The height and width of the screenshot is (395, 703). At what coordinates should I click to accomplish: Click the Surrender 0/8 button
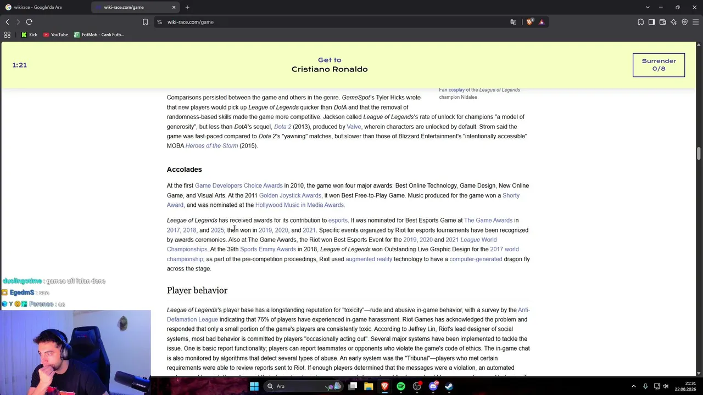(x=659, y=65)
